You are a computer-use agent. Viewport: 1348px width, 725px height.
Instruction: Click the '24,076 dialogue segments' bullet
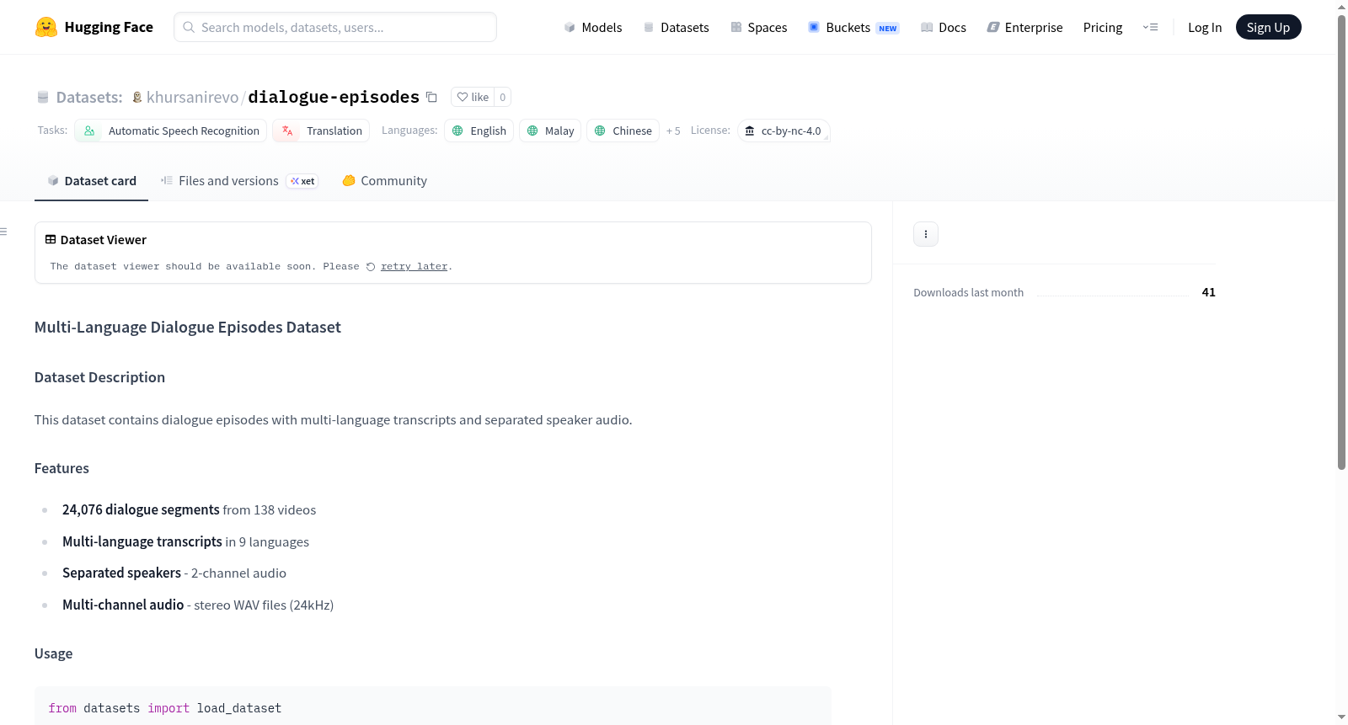[x=189, y=509]
